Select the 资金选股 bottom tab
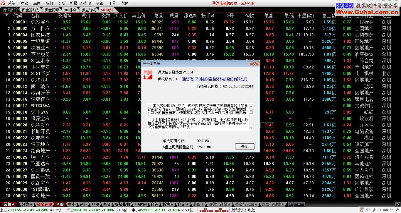Image resolution: width=401 pixels, height=213 pixels. (44, 204)
